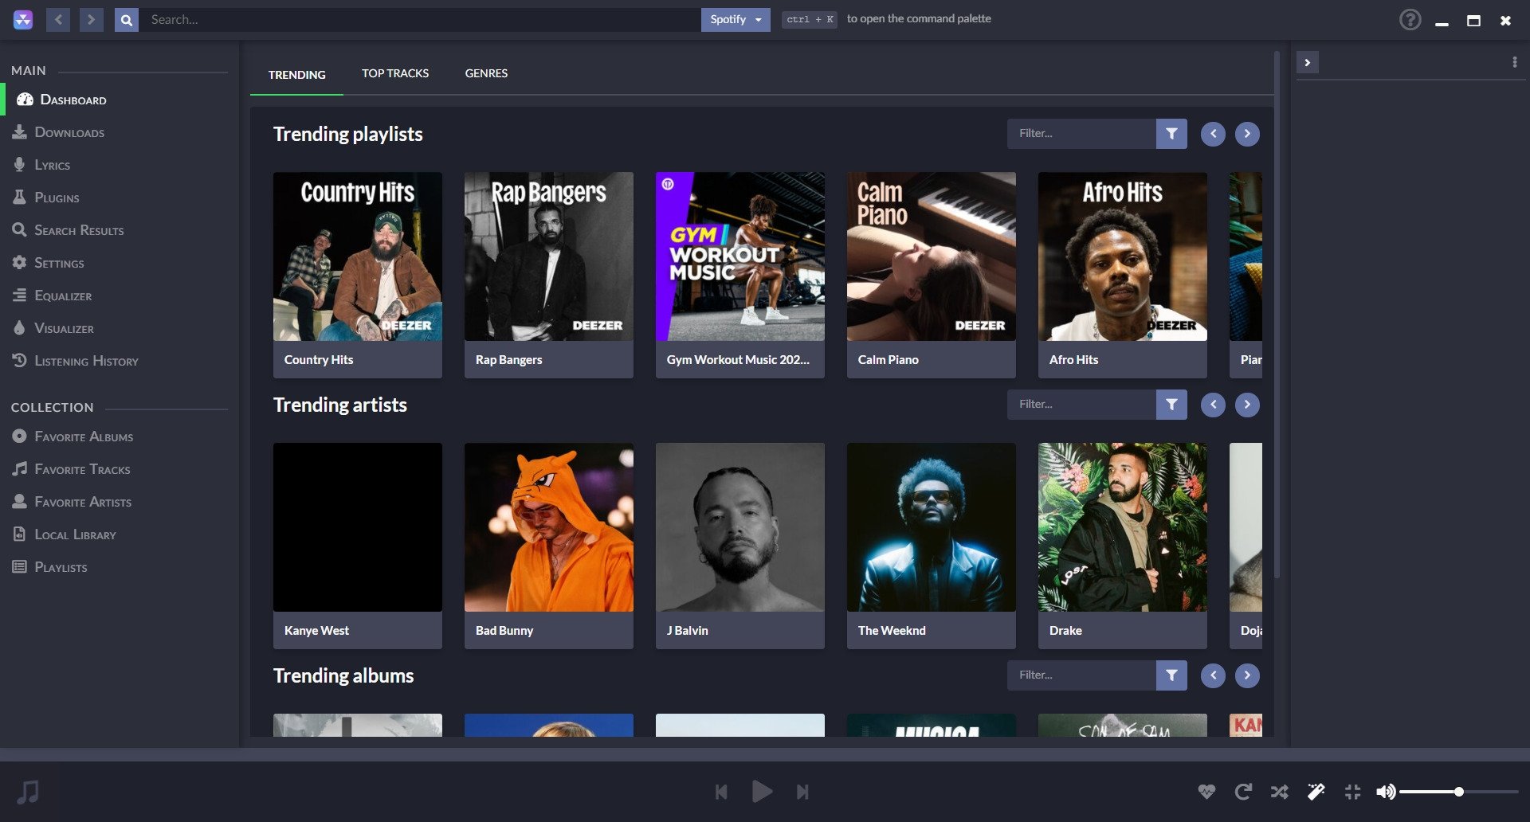Image resolution: width=1530 pixels, height=822 pixels.
Task: Open Listening History in the sidebar
Action: pyautogui.click(x=120, y=361)
